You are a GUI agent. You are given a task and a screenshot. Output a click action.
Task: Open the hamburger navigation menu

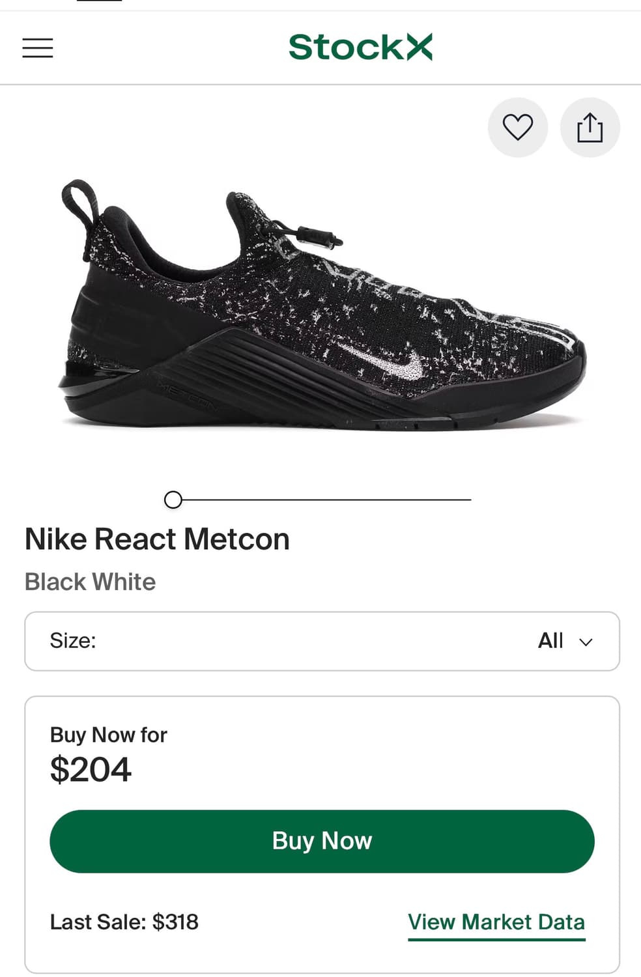pos(38,48)
